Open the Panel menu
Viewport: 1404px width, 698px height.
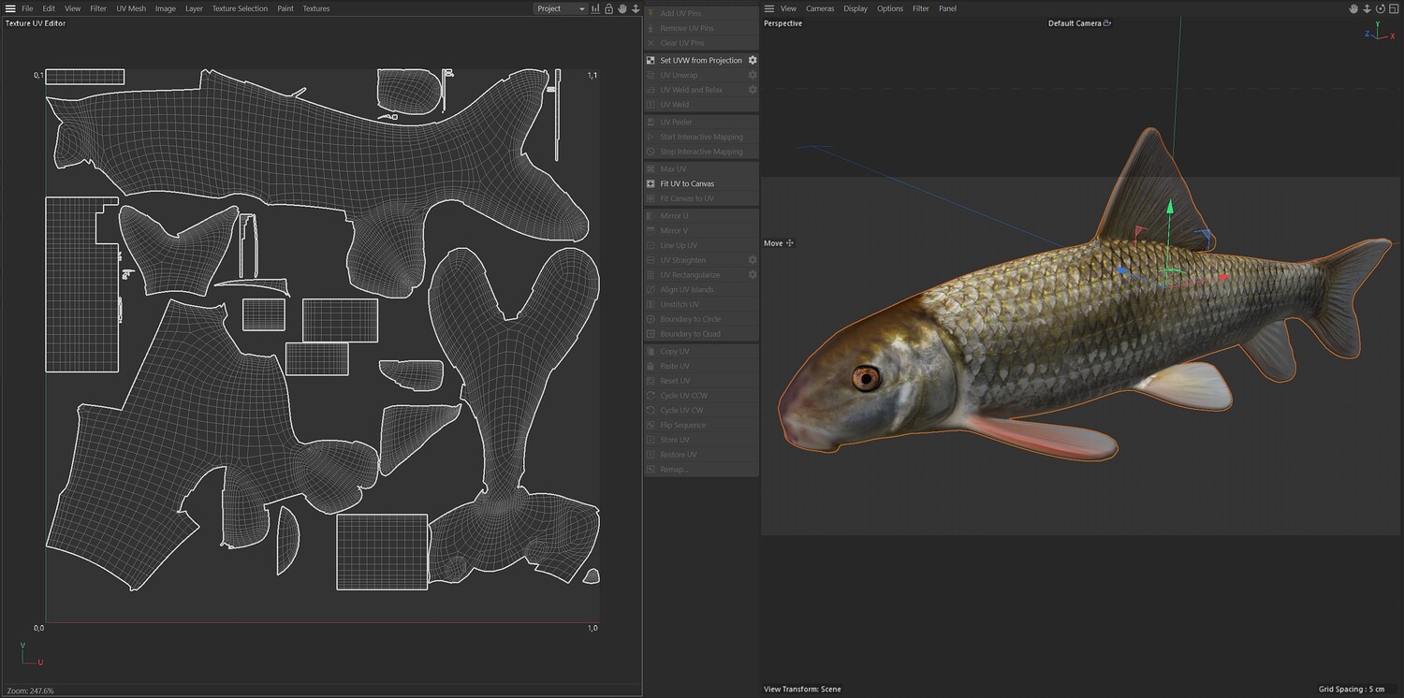coord(947,8)
